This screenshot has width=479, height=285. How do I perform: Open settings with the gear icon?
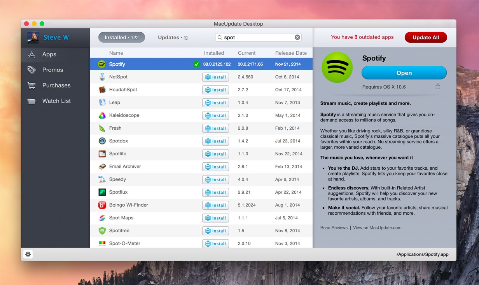coord(28,254)
